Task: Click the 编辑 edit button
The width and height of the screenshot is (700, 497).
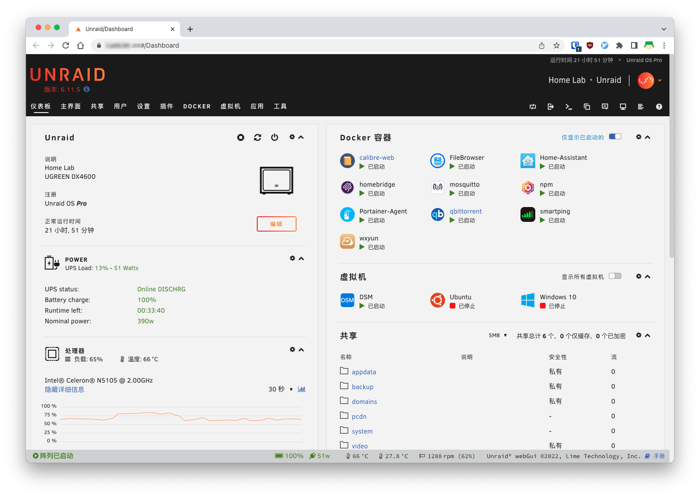Action: click(276, 224)
